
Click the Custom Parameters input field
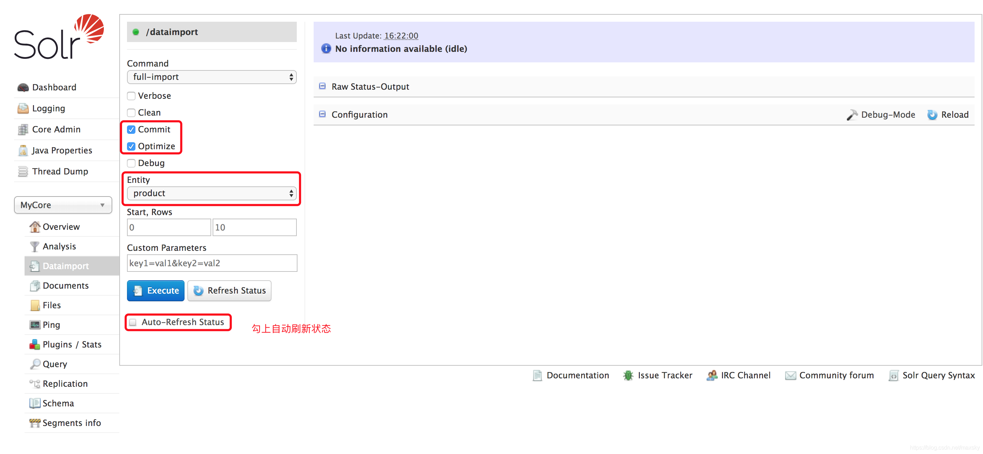pyautogui.click(x=212, y=263)
